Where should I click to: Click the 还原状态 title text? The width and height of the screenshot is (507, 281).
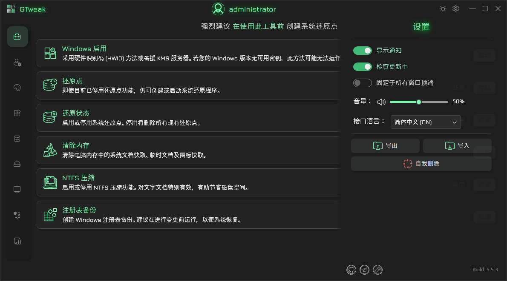[x=76, y=113]
